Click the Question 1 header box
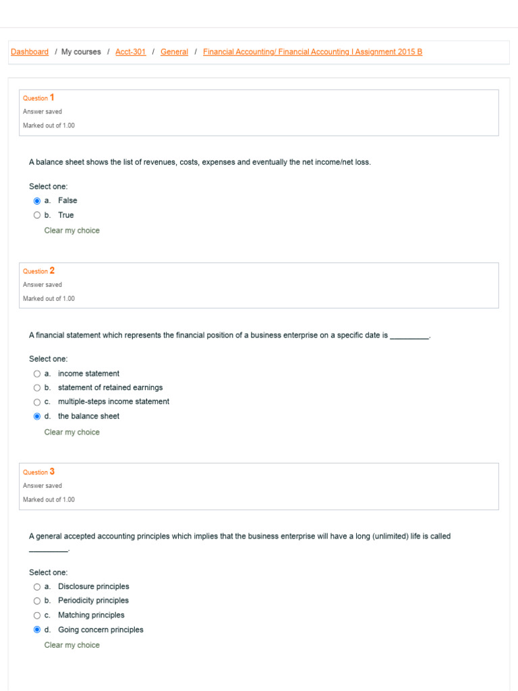The width and height of the screenshot is (518, 691). pos(259,112)
